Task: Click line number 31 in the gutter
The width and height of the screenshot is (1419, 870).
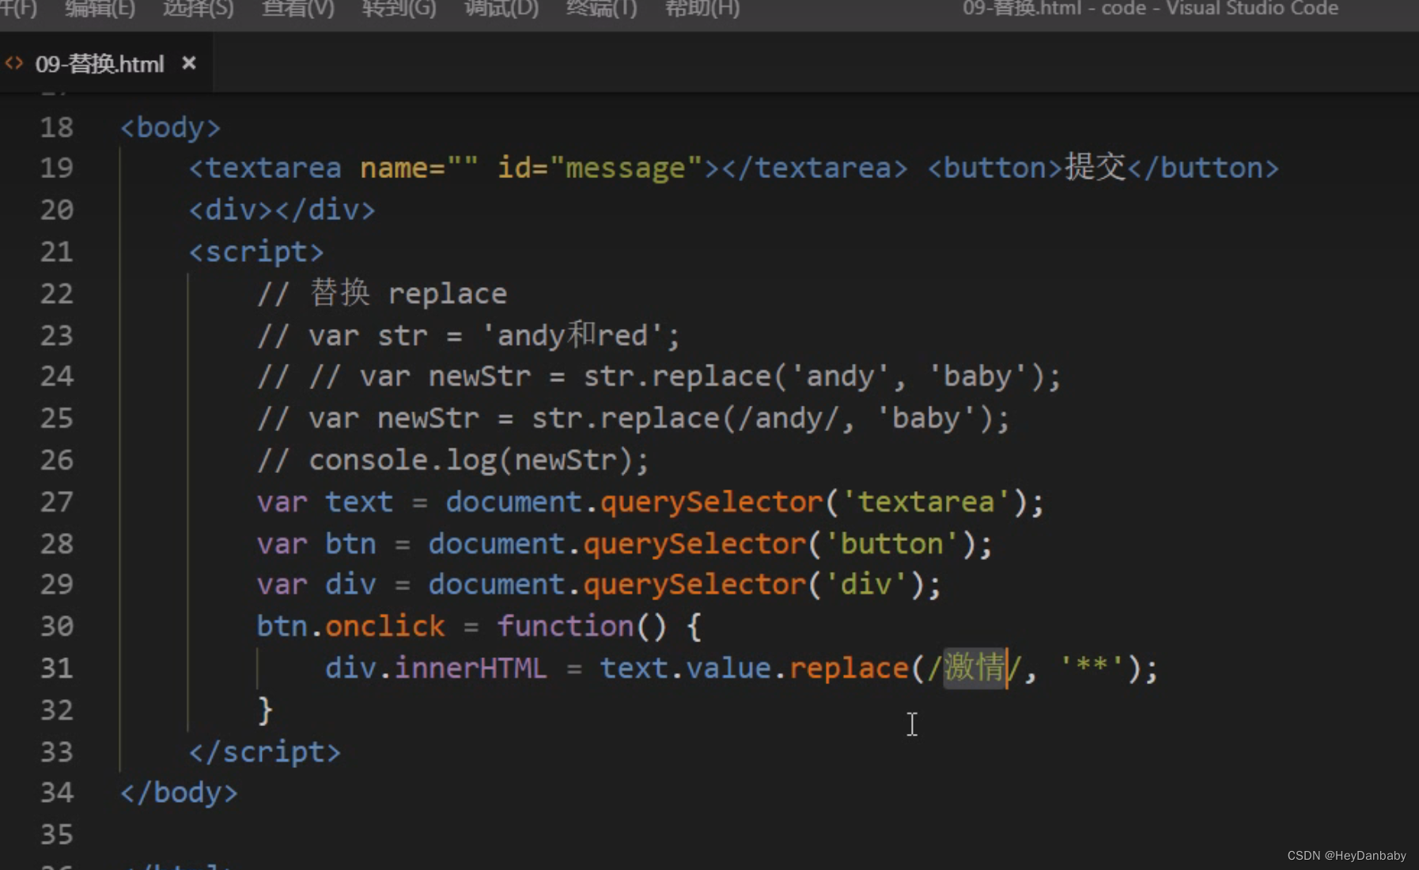Action: click(56, 668)
